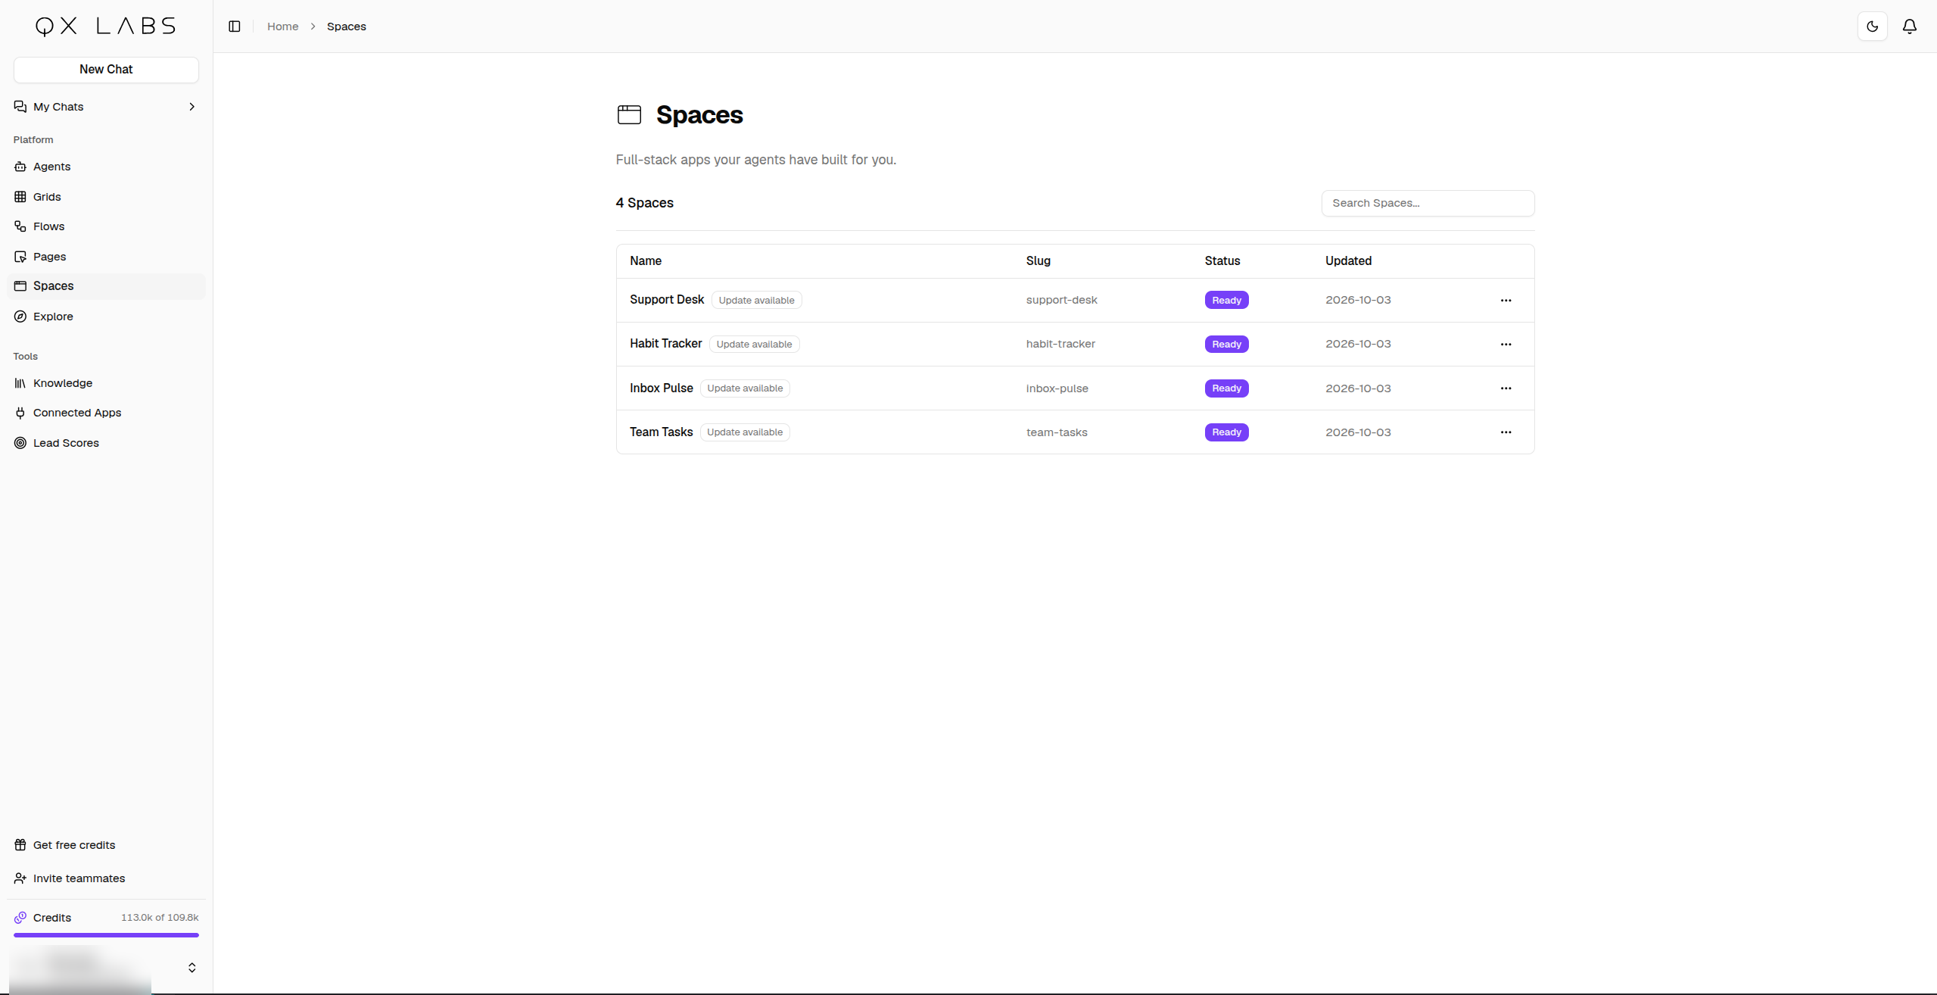1937x995 pixels.
Task: Click the Updated column header
Action: 1347,261
